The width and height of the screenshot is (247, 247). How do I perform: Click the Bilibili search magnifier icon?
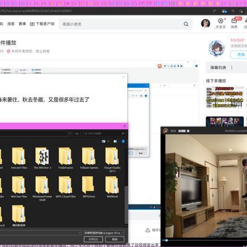pyautogui.click(x=186, y=24)
